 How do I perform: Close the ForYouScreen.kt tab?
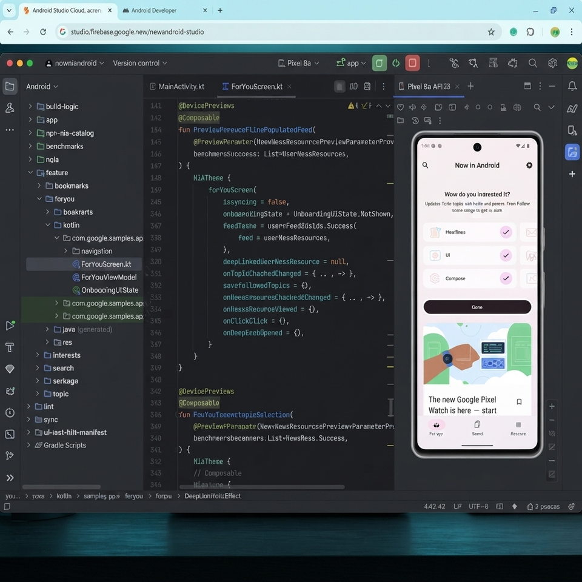pyautogui.click(x=289, y=87)
